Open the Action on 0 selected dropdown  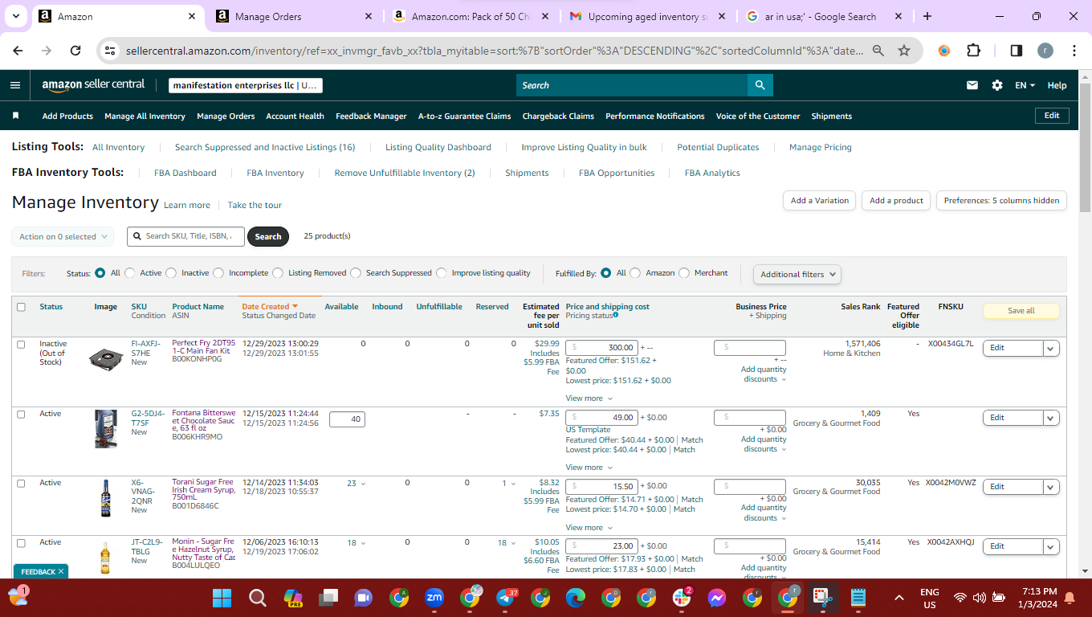(63, 237)
